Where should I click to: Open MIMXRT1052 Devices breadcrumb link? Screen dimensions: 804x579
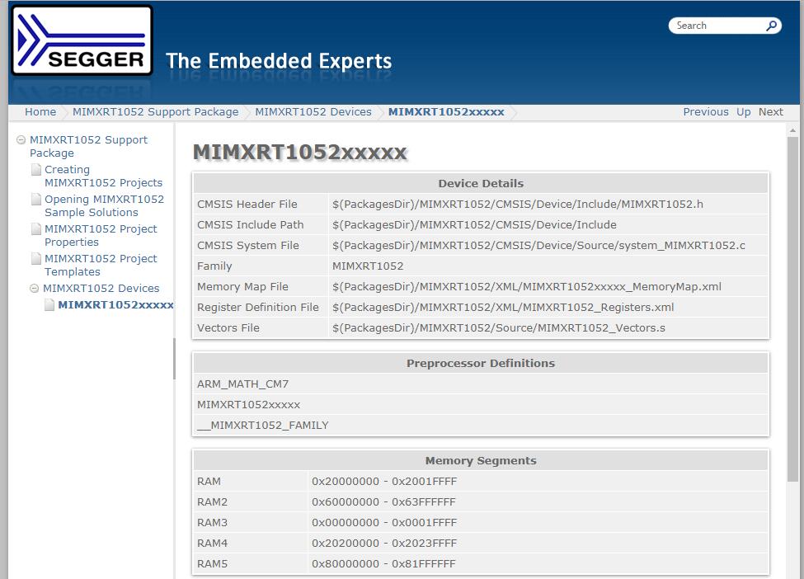coord(313,112)
